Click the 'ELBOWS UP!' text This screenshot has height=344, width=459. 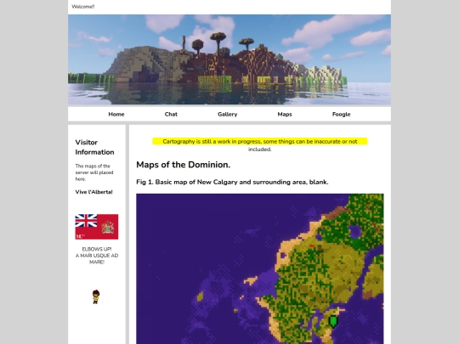tap(97, 249)
